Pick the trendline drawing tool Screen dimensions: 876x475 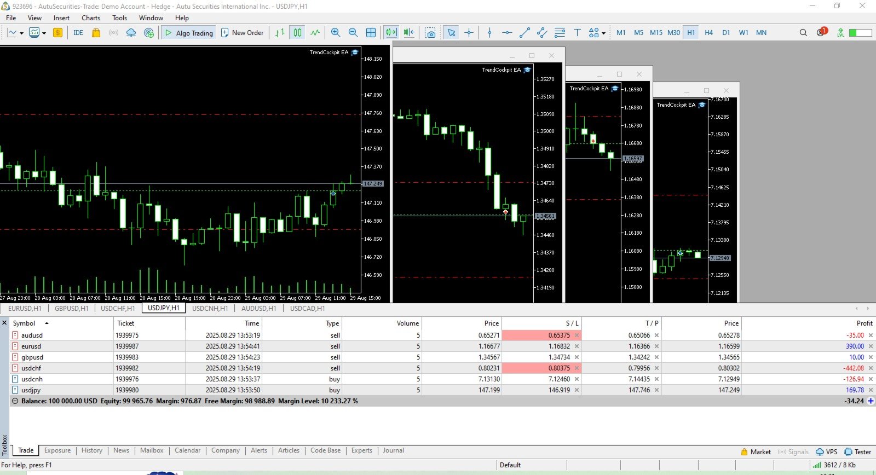(525, 33)
